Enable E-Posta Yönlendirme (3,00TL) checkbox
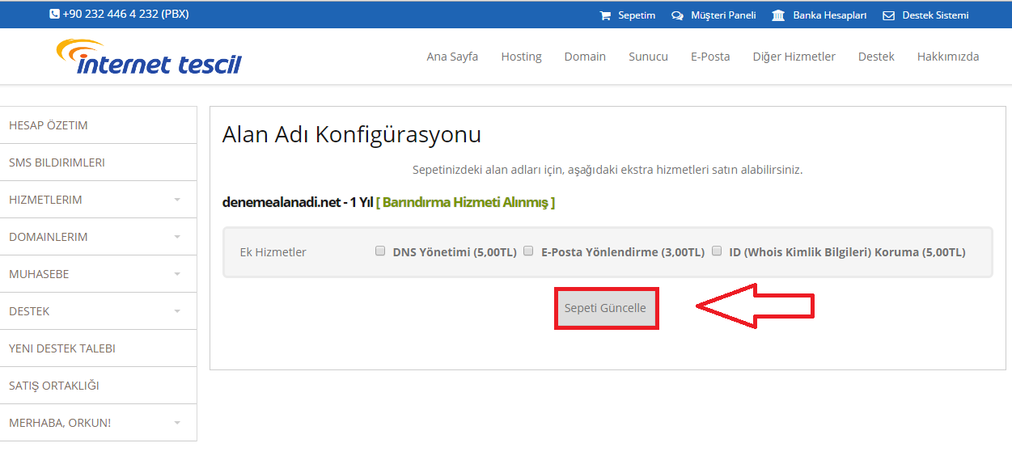 pos(528,251)
